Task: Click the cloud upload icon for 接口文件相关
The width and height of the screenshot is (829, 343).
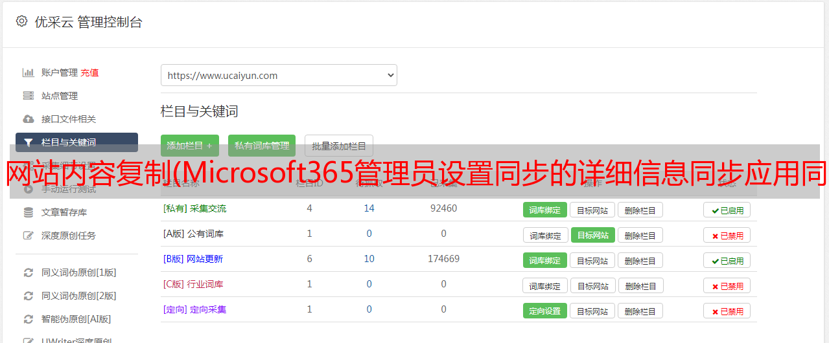Action: pyautogui.click(x=28, y=119)
